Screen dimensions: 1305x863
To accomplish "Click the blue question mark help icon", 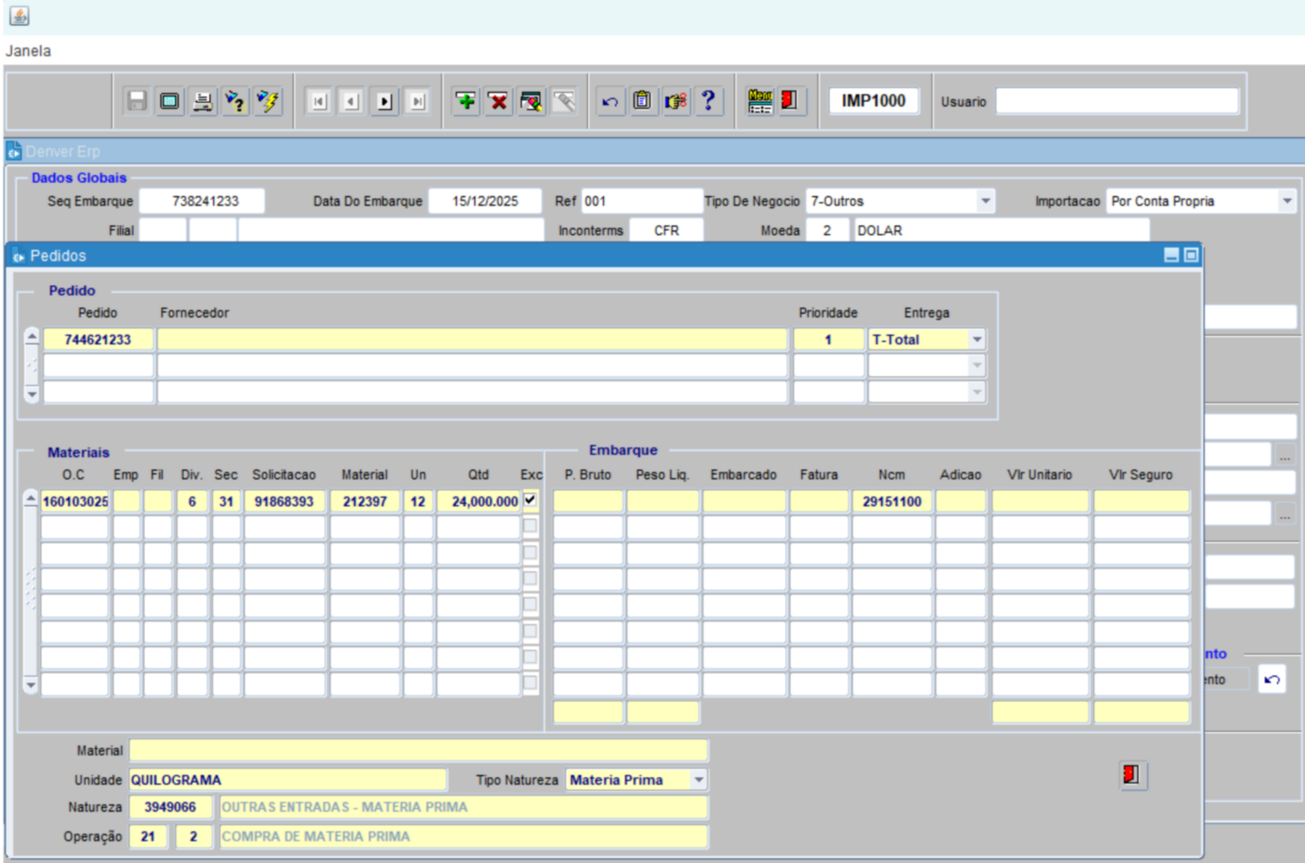I will click(708, 101).
